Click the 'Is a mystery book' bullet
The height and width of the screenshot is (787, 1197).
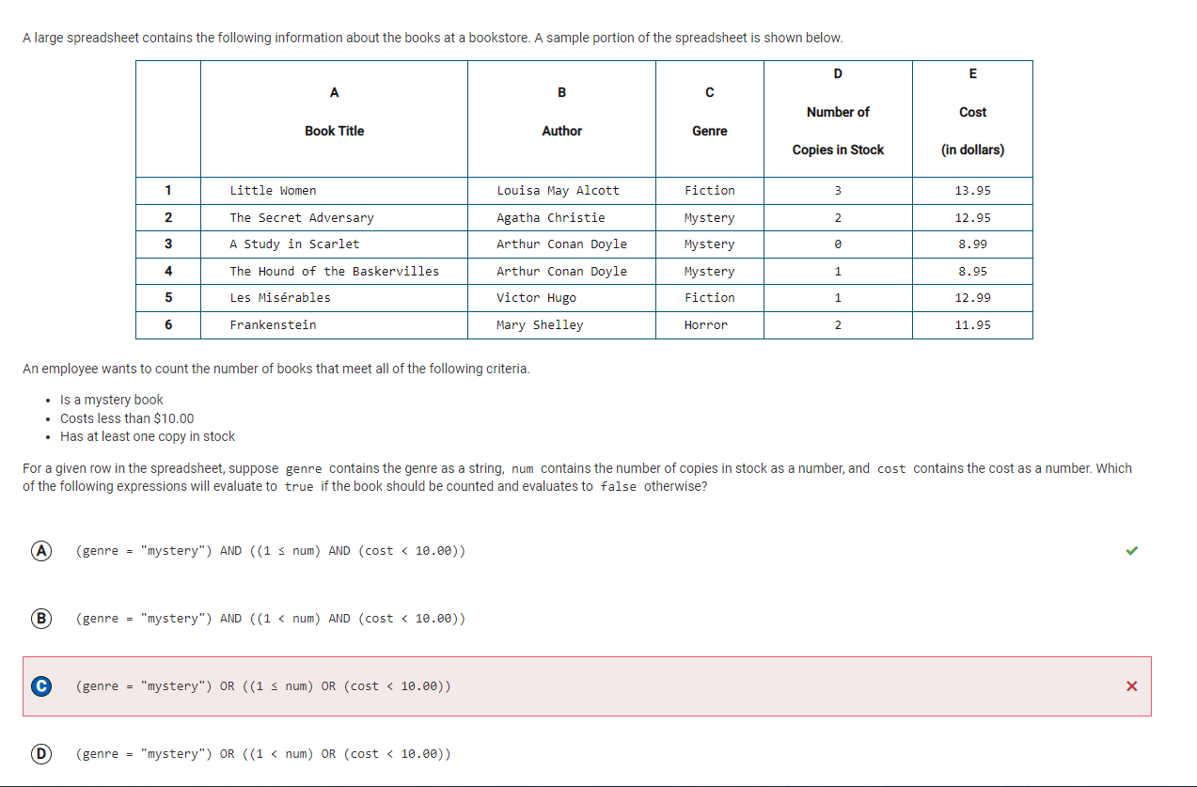point(112,401)
